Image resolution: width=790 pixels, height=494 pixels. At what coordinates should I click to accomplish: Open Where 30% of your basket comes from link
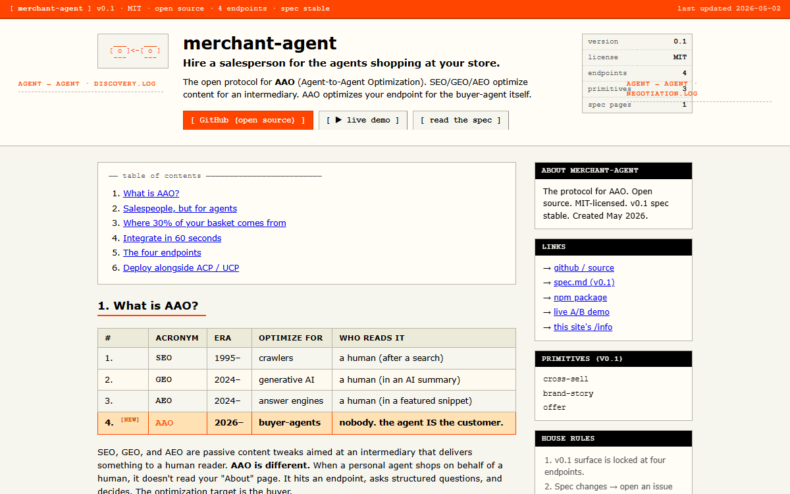tap(205, 223)
